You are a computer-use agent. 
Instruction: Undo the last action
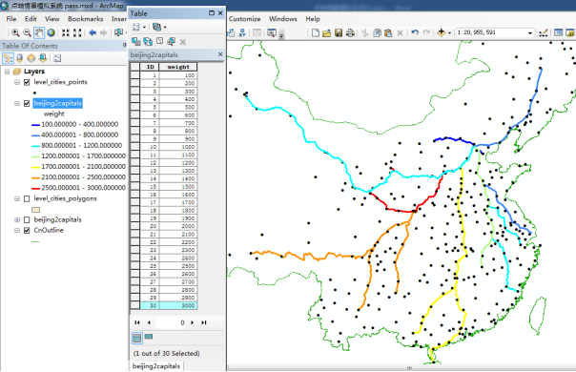(415, 32)
